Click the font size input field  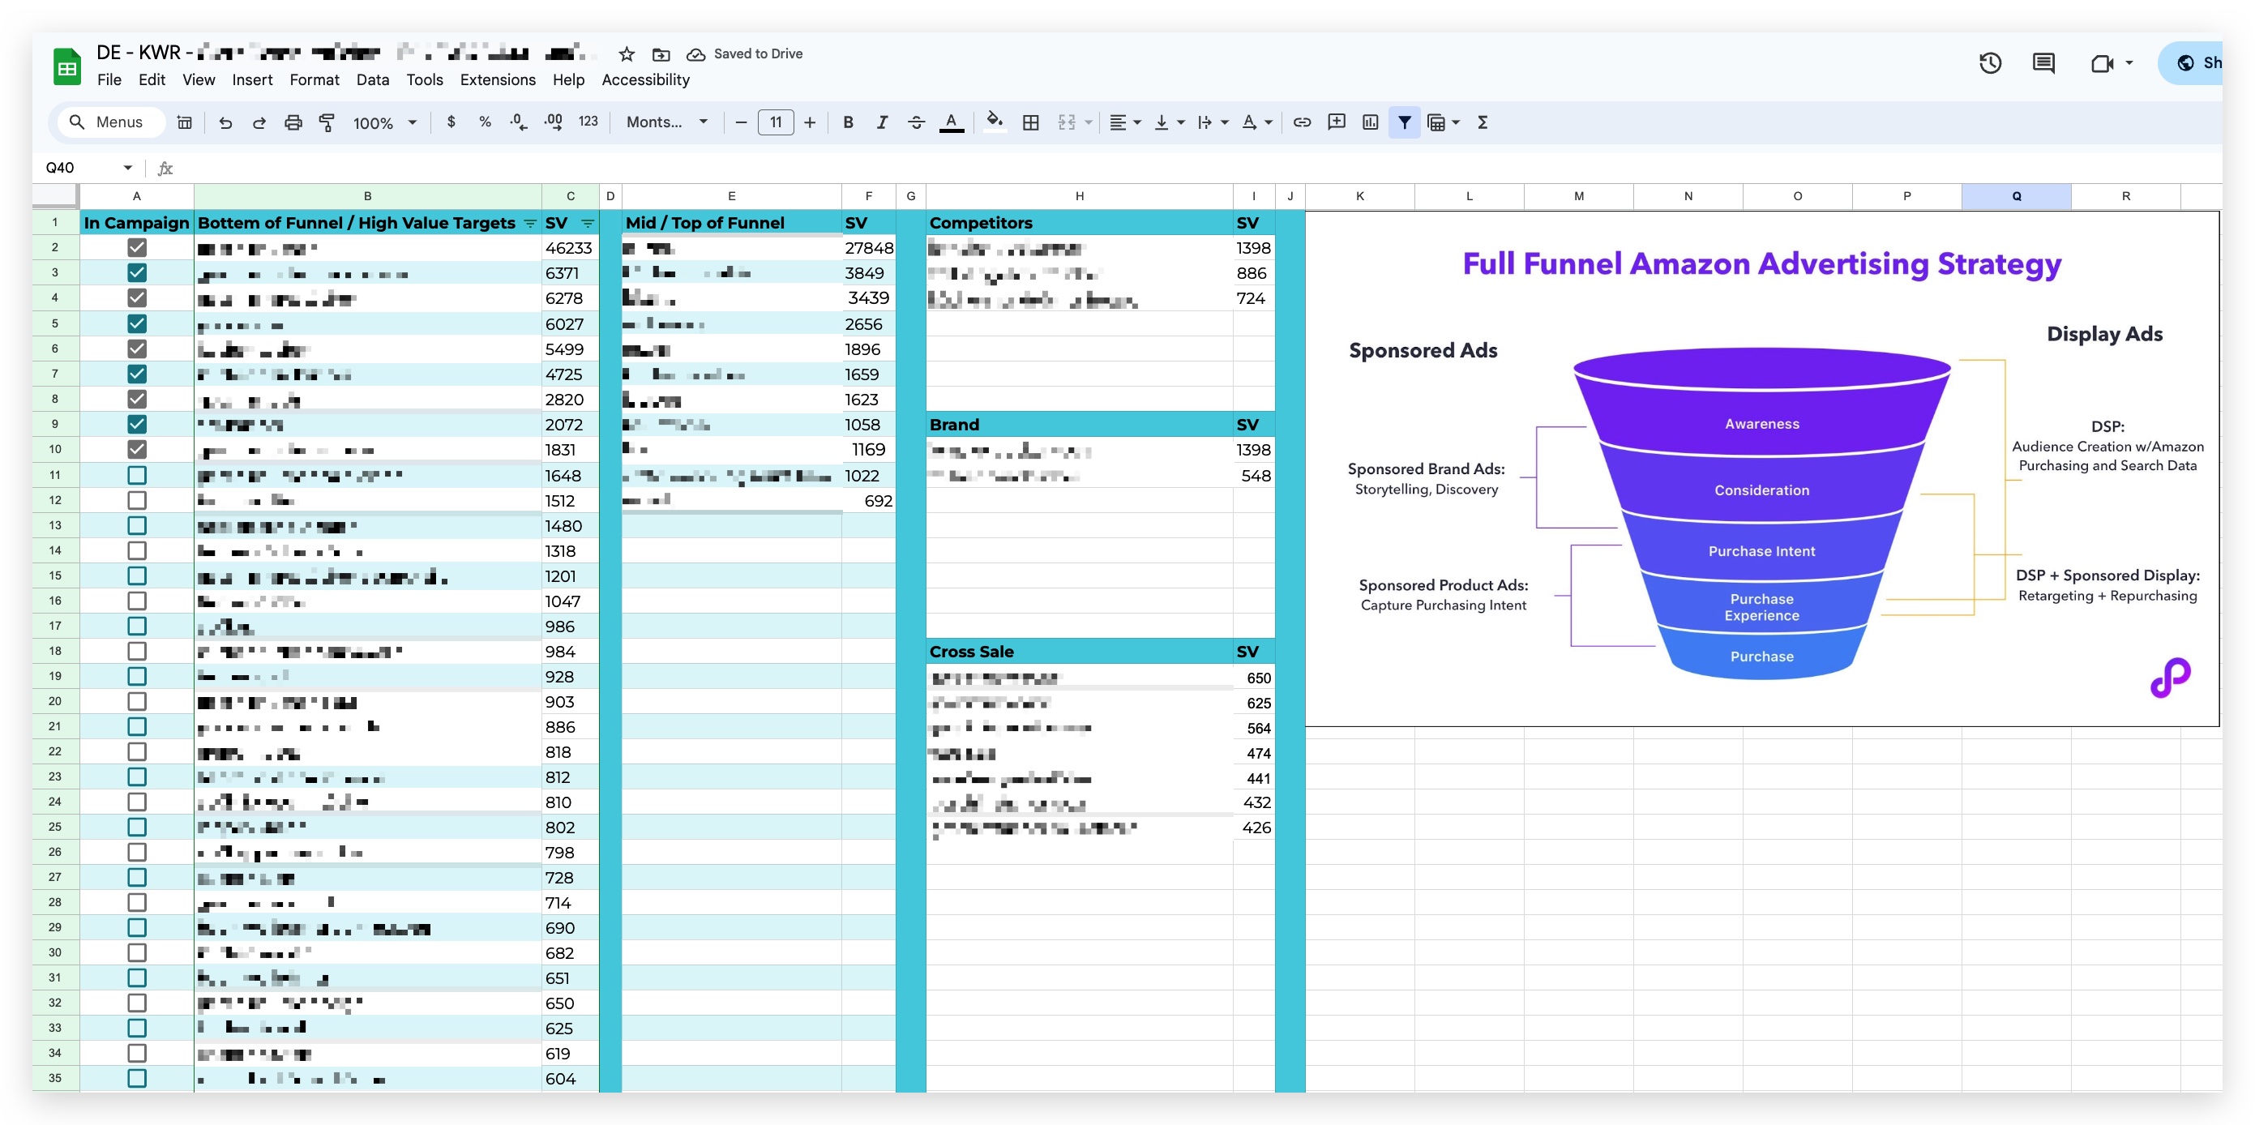pyautogui.click(x=775, y=122)
